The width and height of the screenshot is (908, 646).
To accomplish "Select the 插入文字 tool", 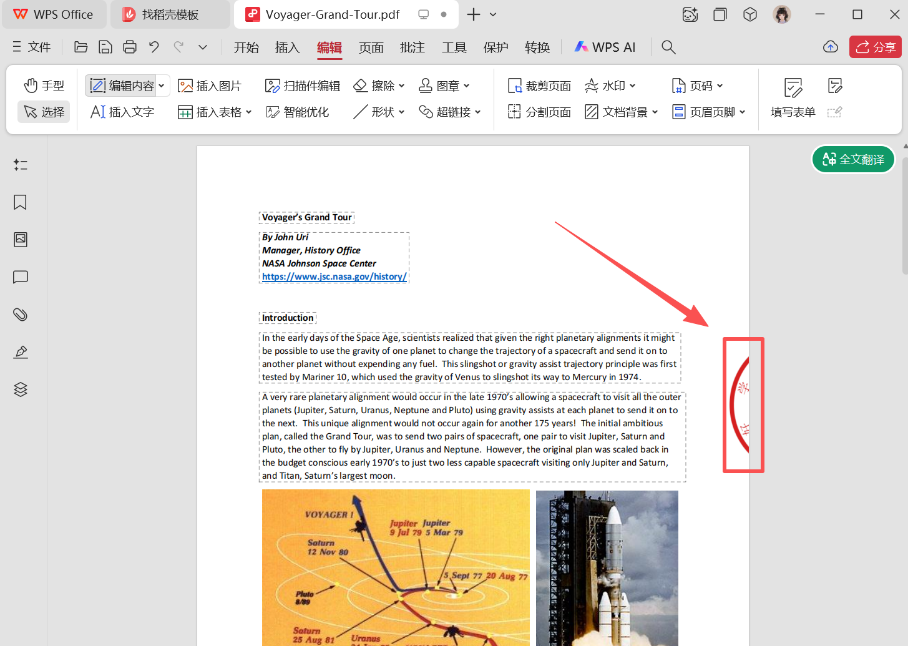I will (x=122, y=112).
